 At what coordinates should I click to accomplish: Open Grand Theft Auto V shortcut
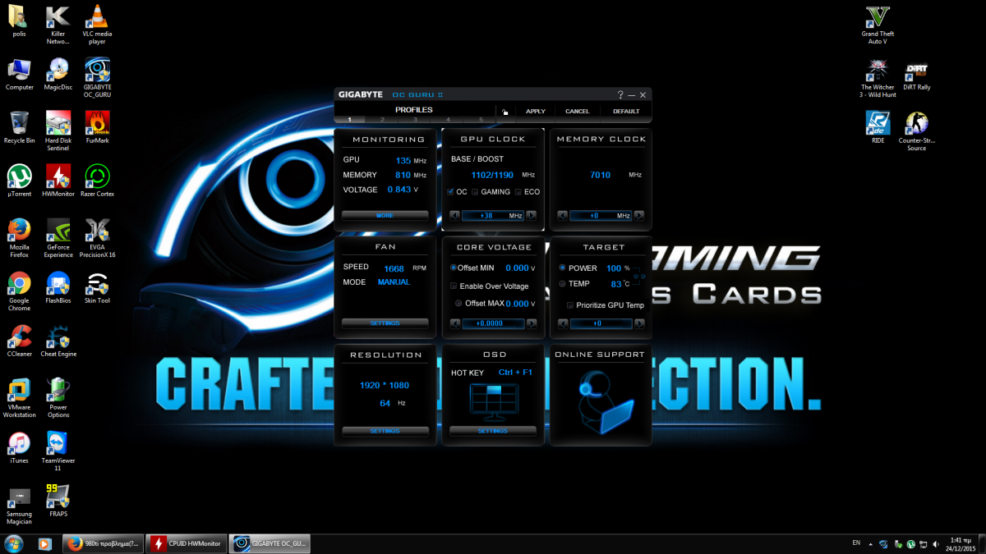click(x=878, y=25)
